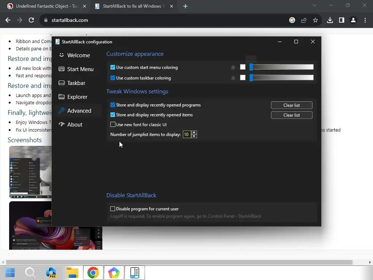Click the colorful pentagon app taskbar icon
Viewport: 373px width, 280px height.
pyautogui.click(x=114, y=273)
